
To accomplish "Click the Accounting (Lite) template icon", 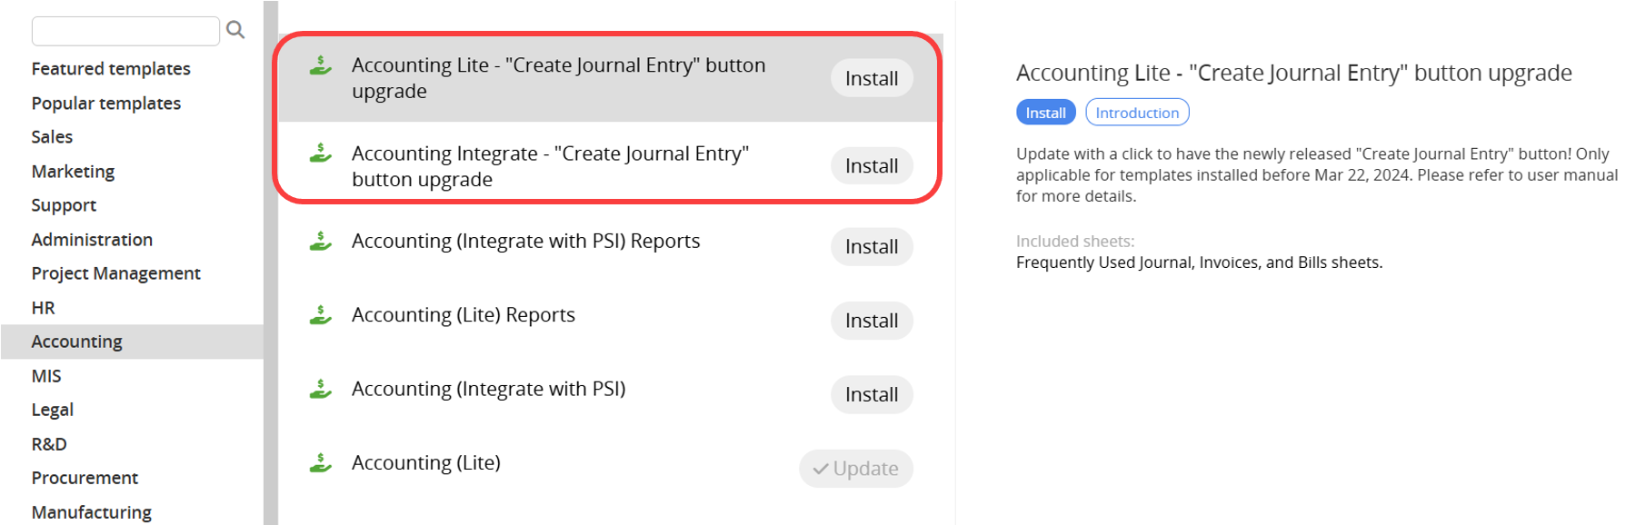I will coord(320,463).
